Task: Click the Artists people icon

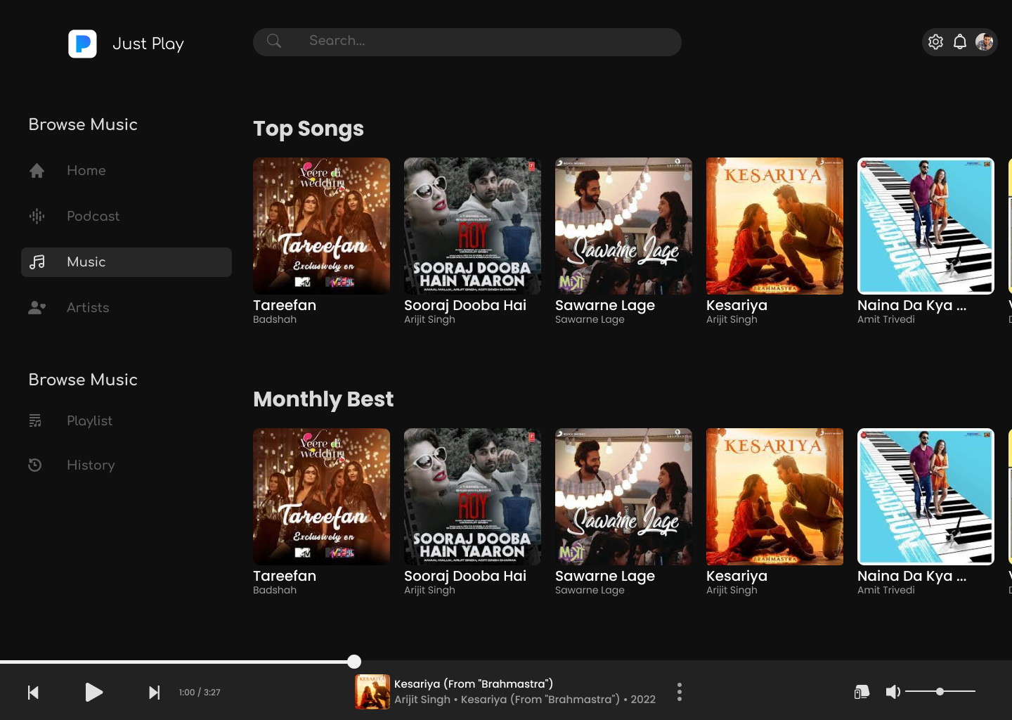Action: [x=37, y=308]
